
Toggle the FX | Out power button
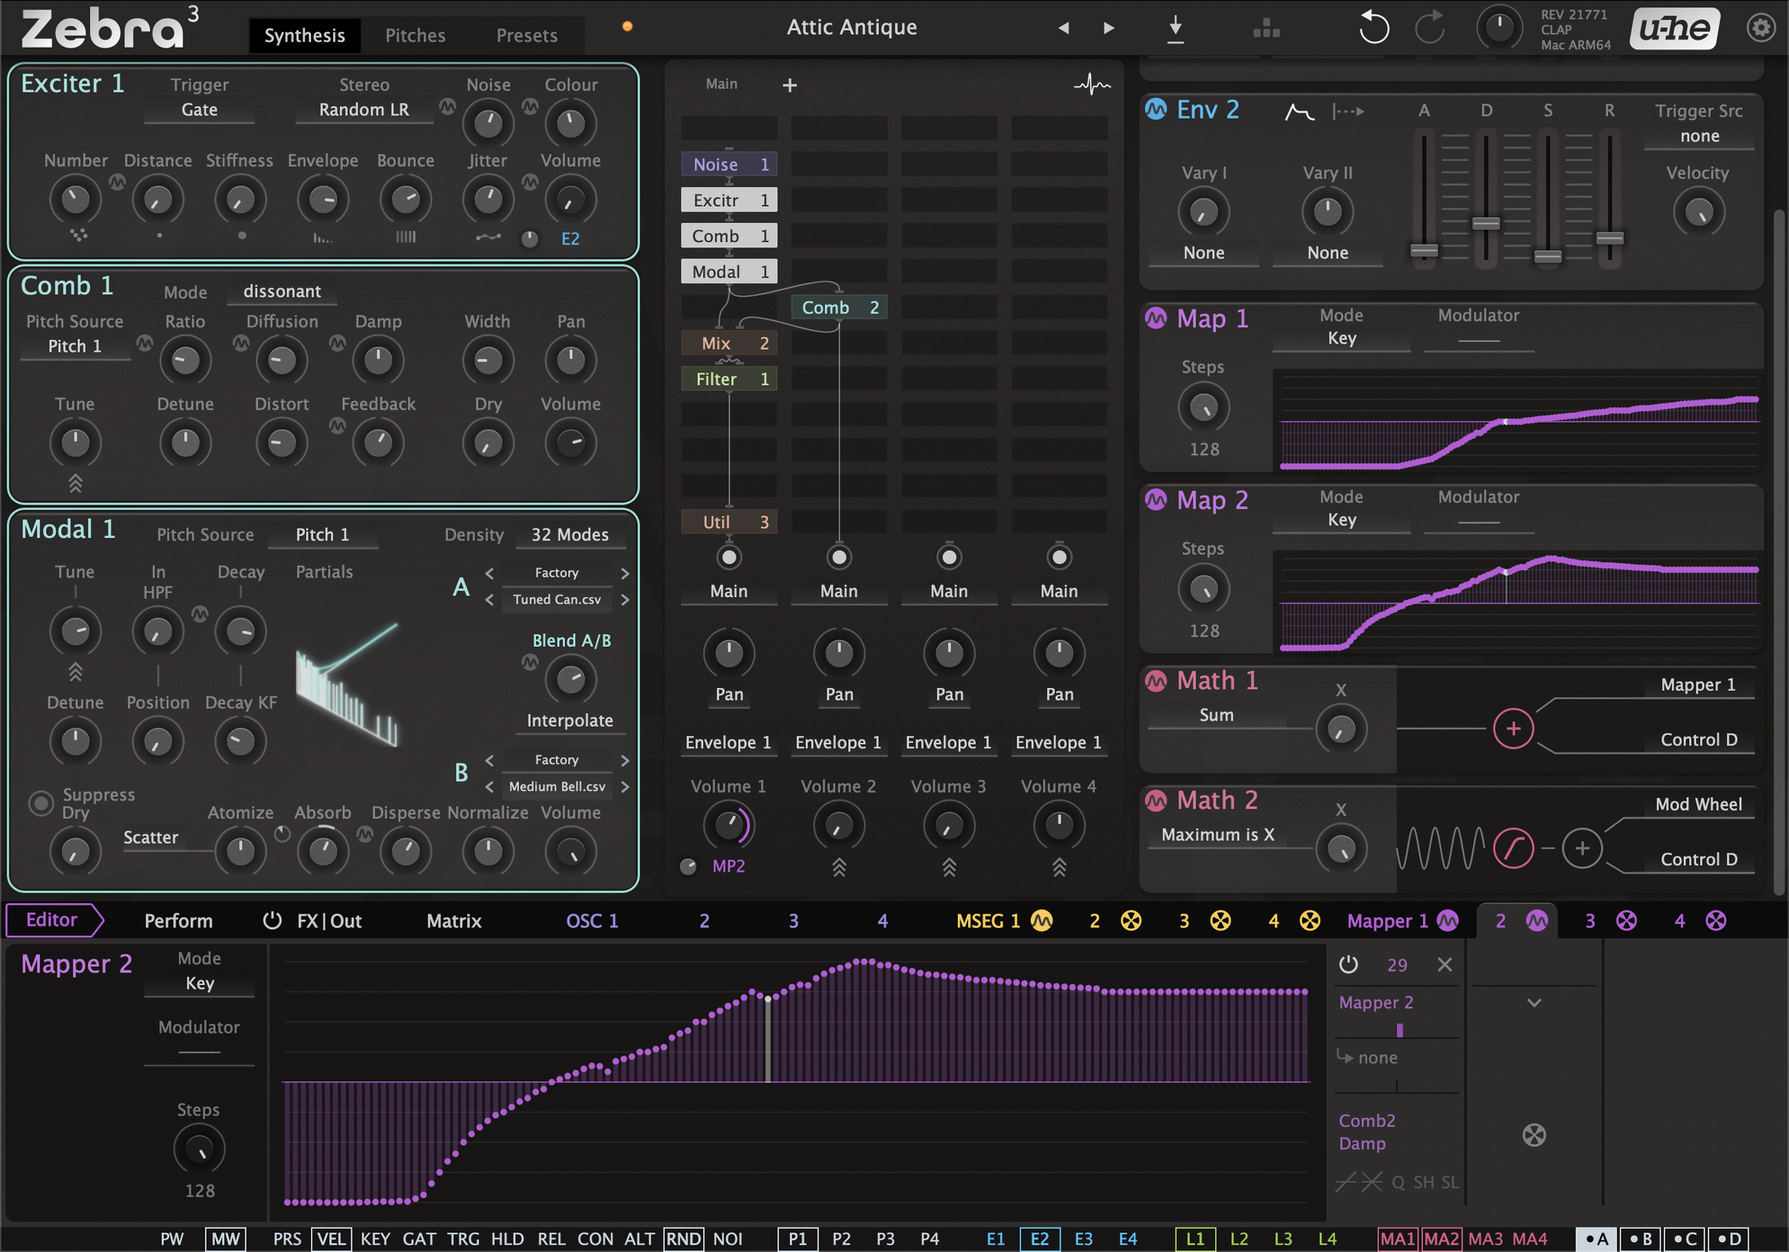click(x=272, y=921)
